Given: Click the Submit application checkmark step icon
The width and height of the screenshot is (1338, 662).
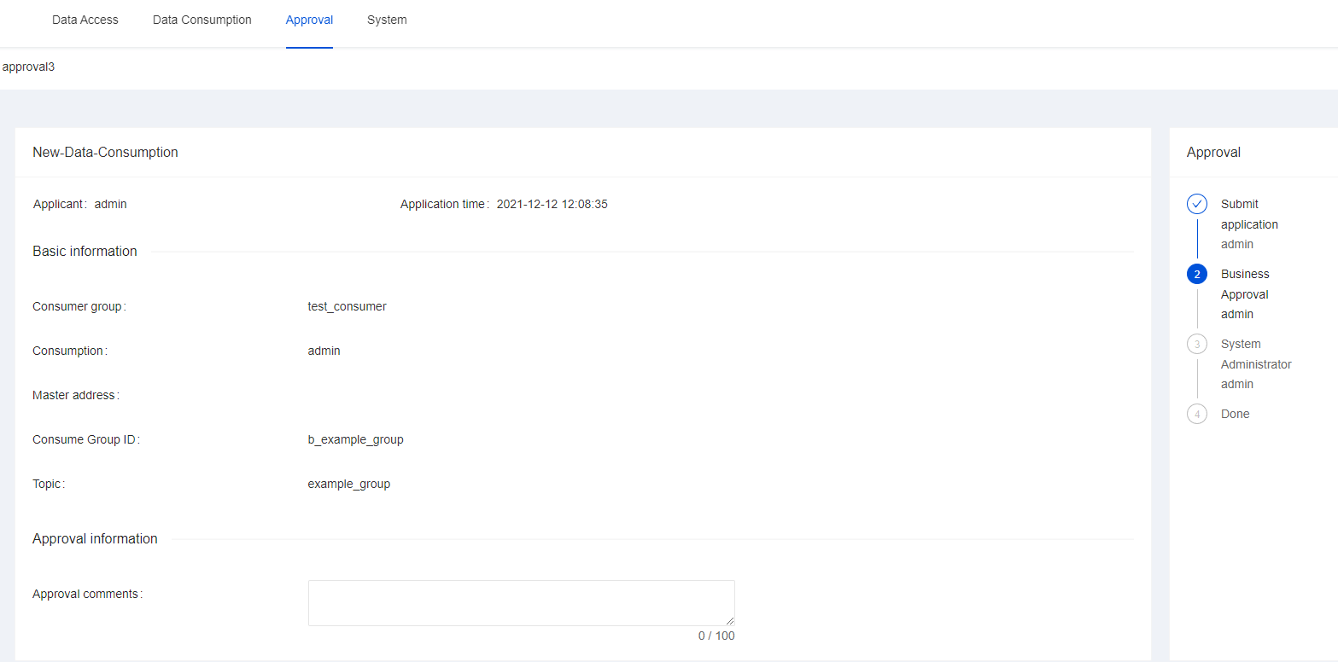Looking at the screenshot, I should (1197, 204).
